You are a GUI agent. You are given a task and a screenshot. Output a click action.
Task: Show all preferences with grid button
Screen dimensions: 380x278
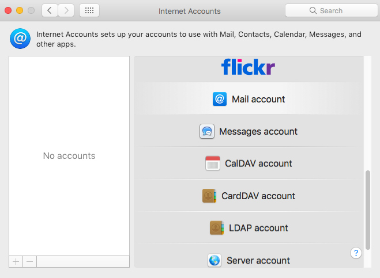coord(89,10)
